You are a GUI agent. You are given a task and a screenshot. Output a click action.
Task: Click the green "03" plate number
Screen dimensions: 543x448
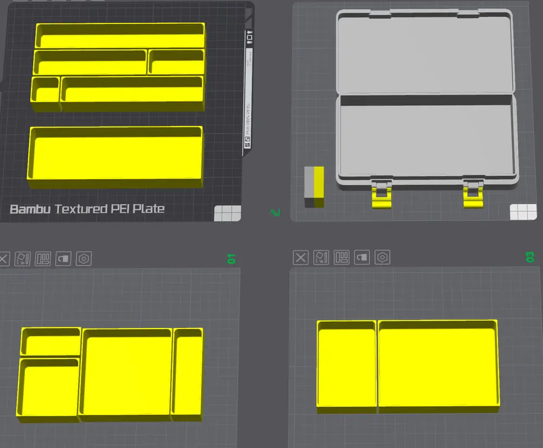[x=530, y=257]
